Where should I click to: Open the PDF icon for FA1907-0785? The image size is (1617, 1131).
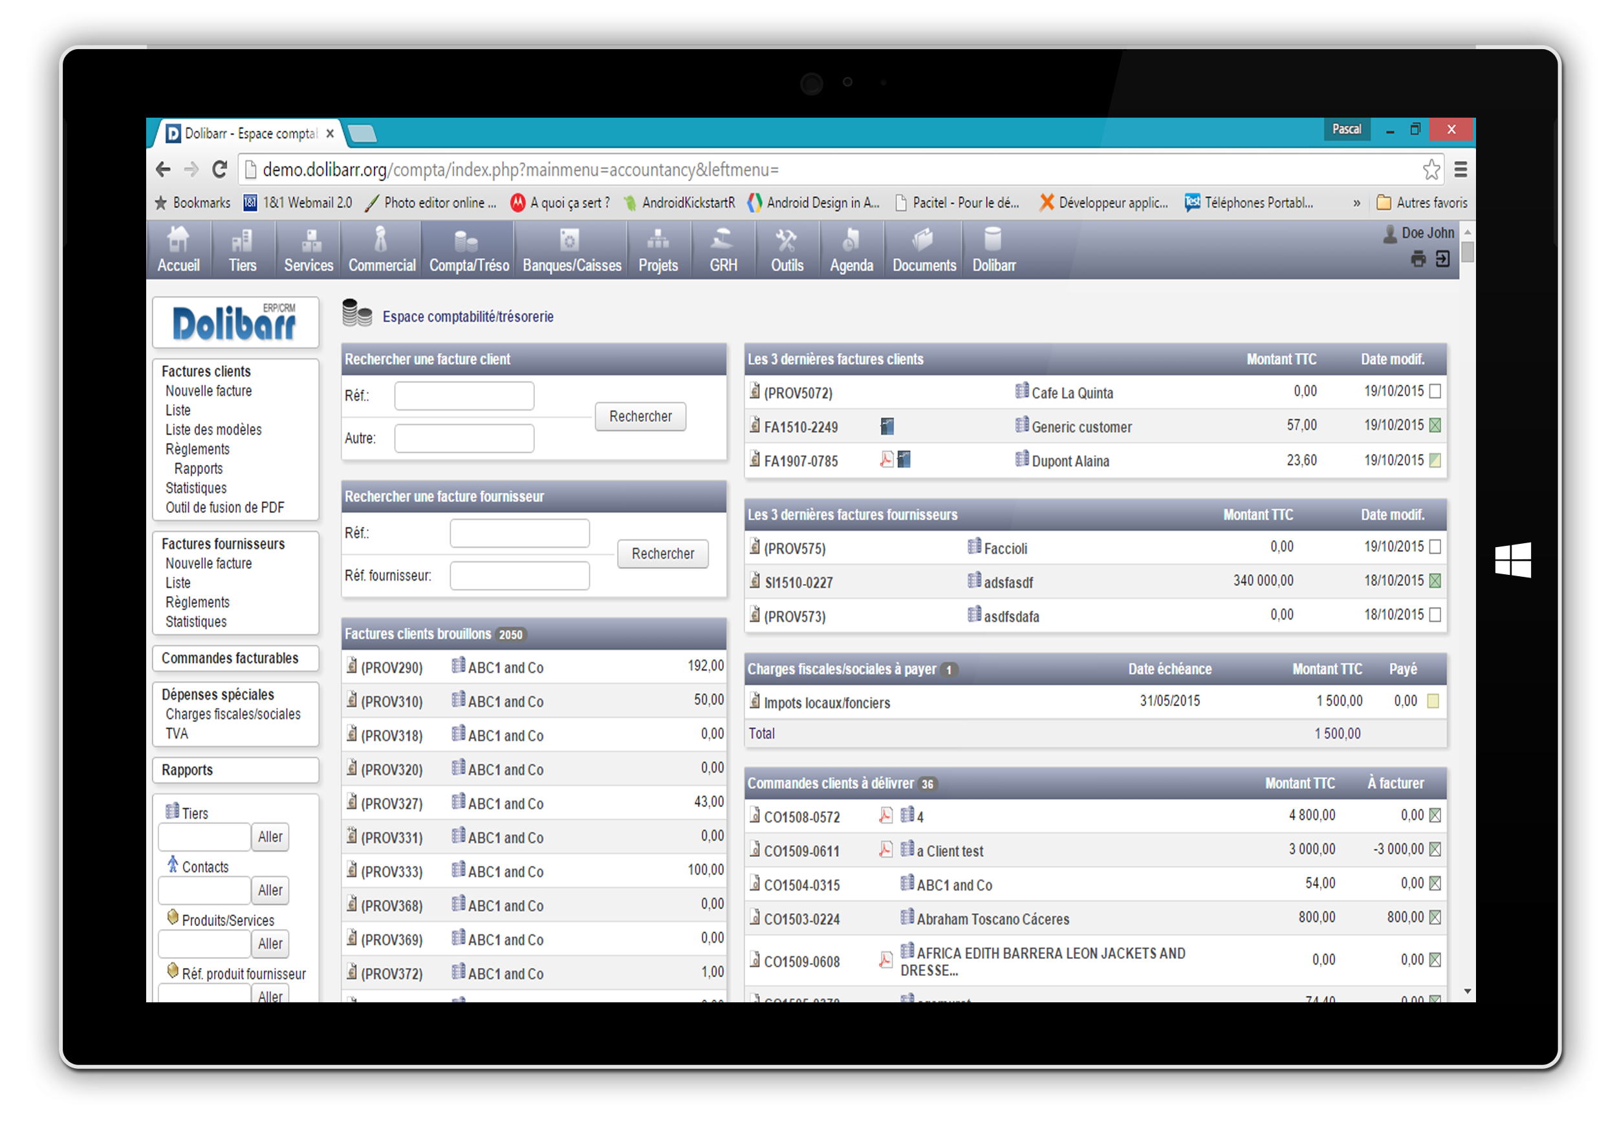point(886,460)
